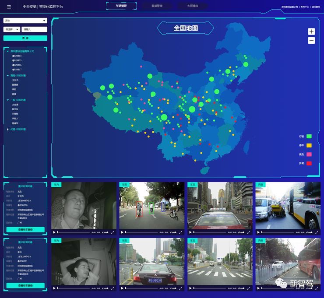Fullscreen the top driver face video
Viewport: 324px width, 298px height.
(113, 232)
